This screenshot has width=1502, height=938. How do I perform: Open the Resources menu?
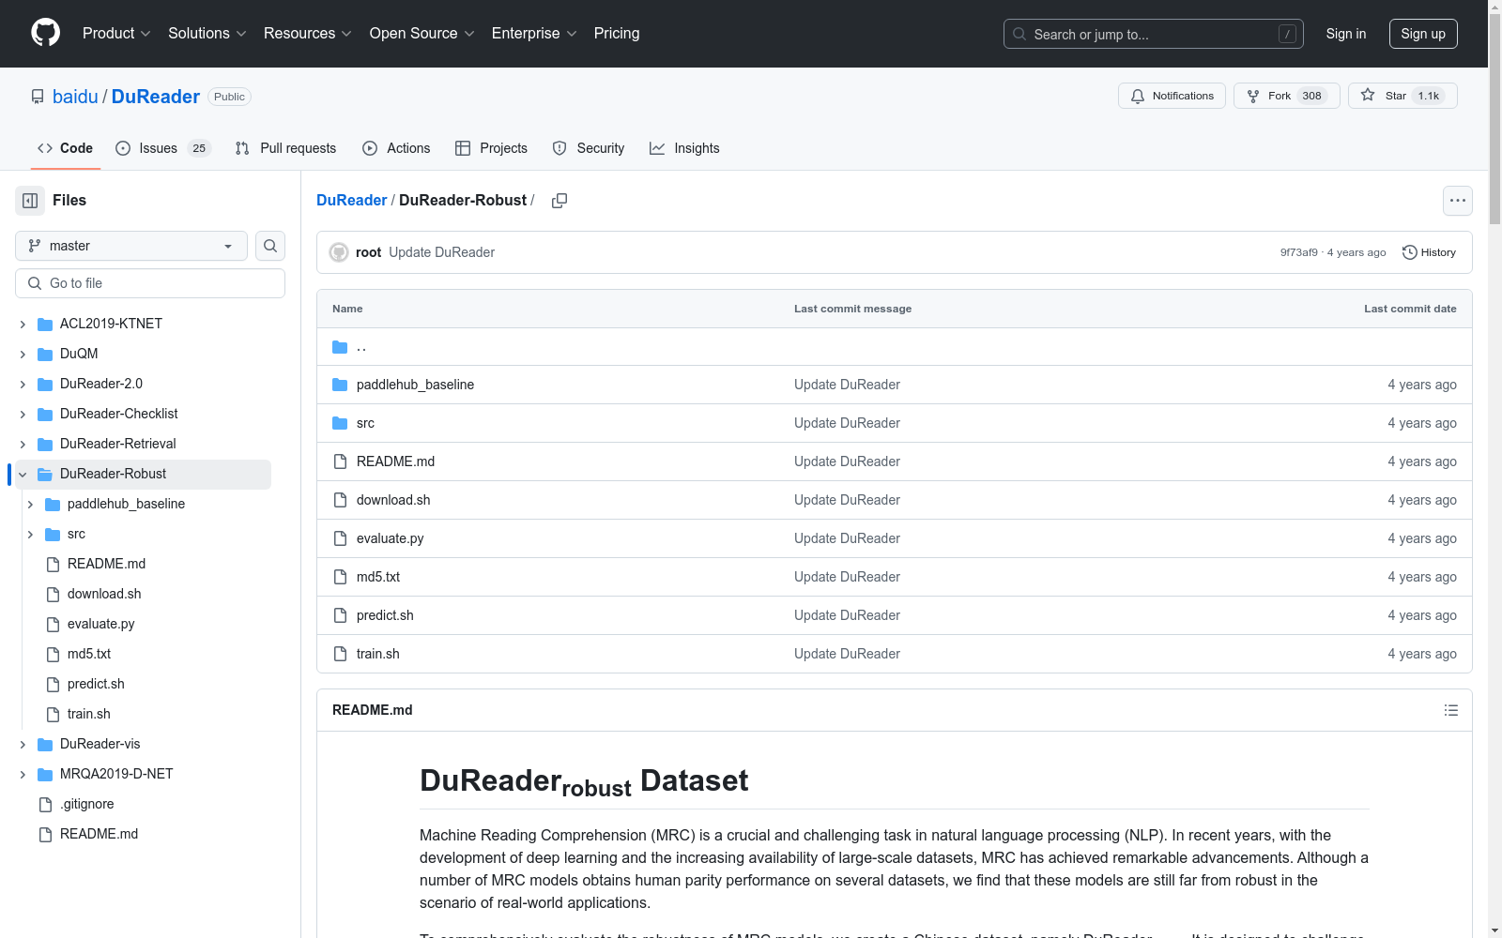[x=307, y=33]
